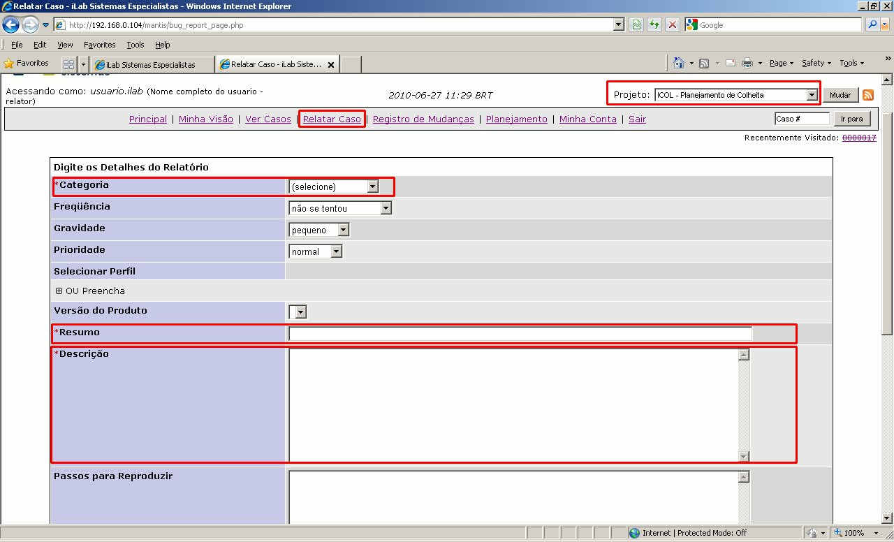Open the Edit menu
894x542 pixels.
(x=40, y=45)
